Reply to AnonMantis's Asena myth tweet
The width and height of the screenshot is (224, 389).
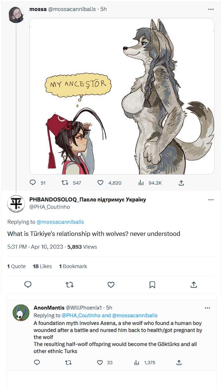[37, 362]
